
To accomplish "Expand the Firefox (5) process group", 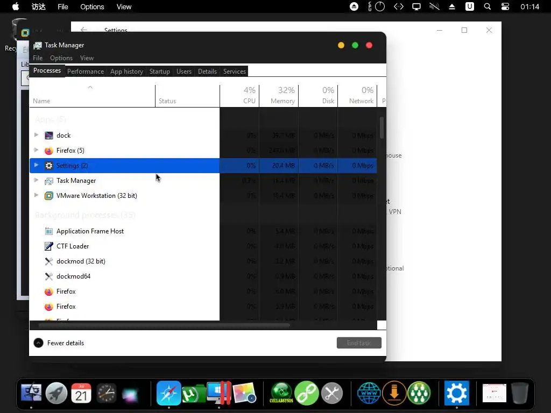I will [x=36, y=151].
